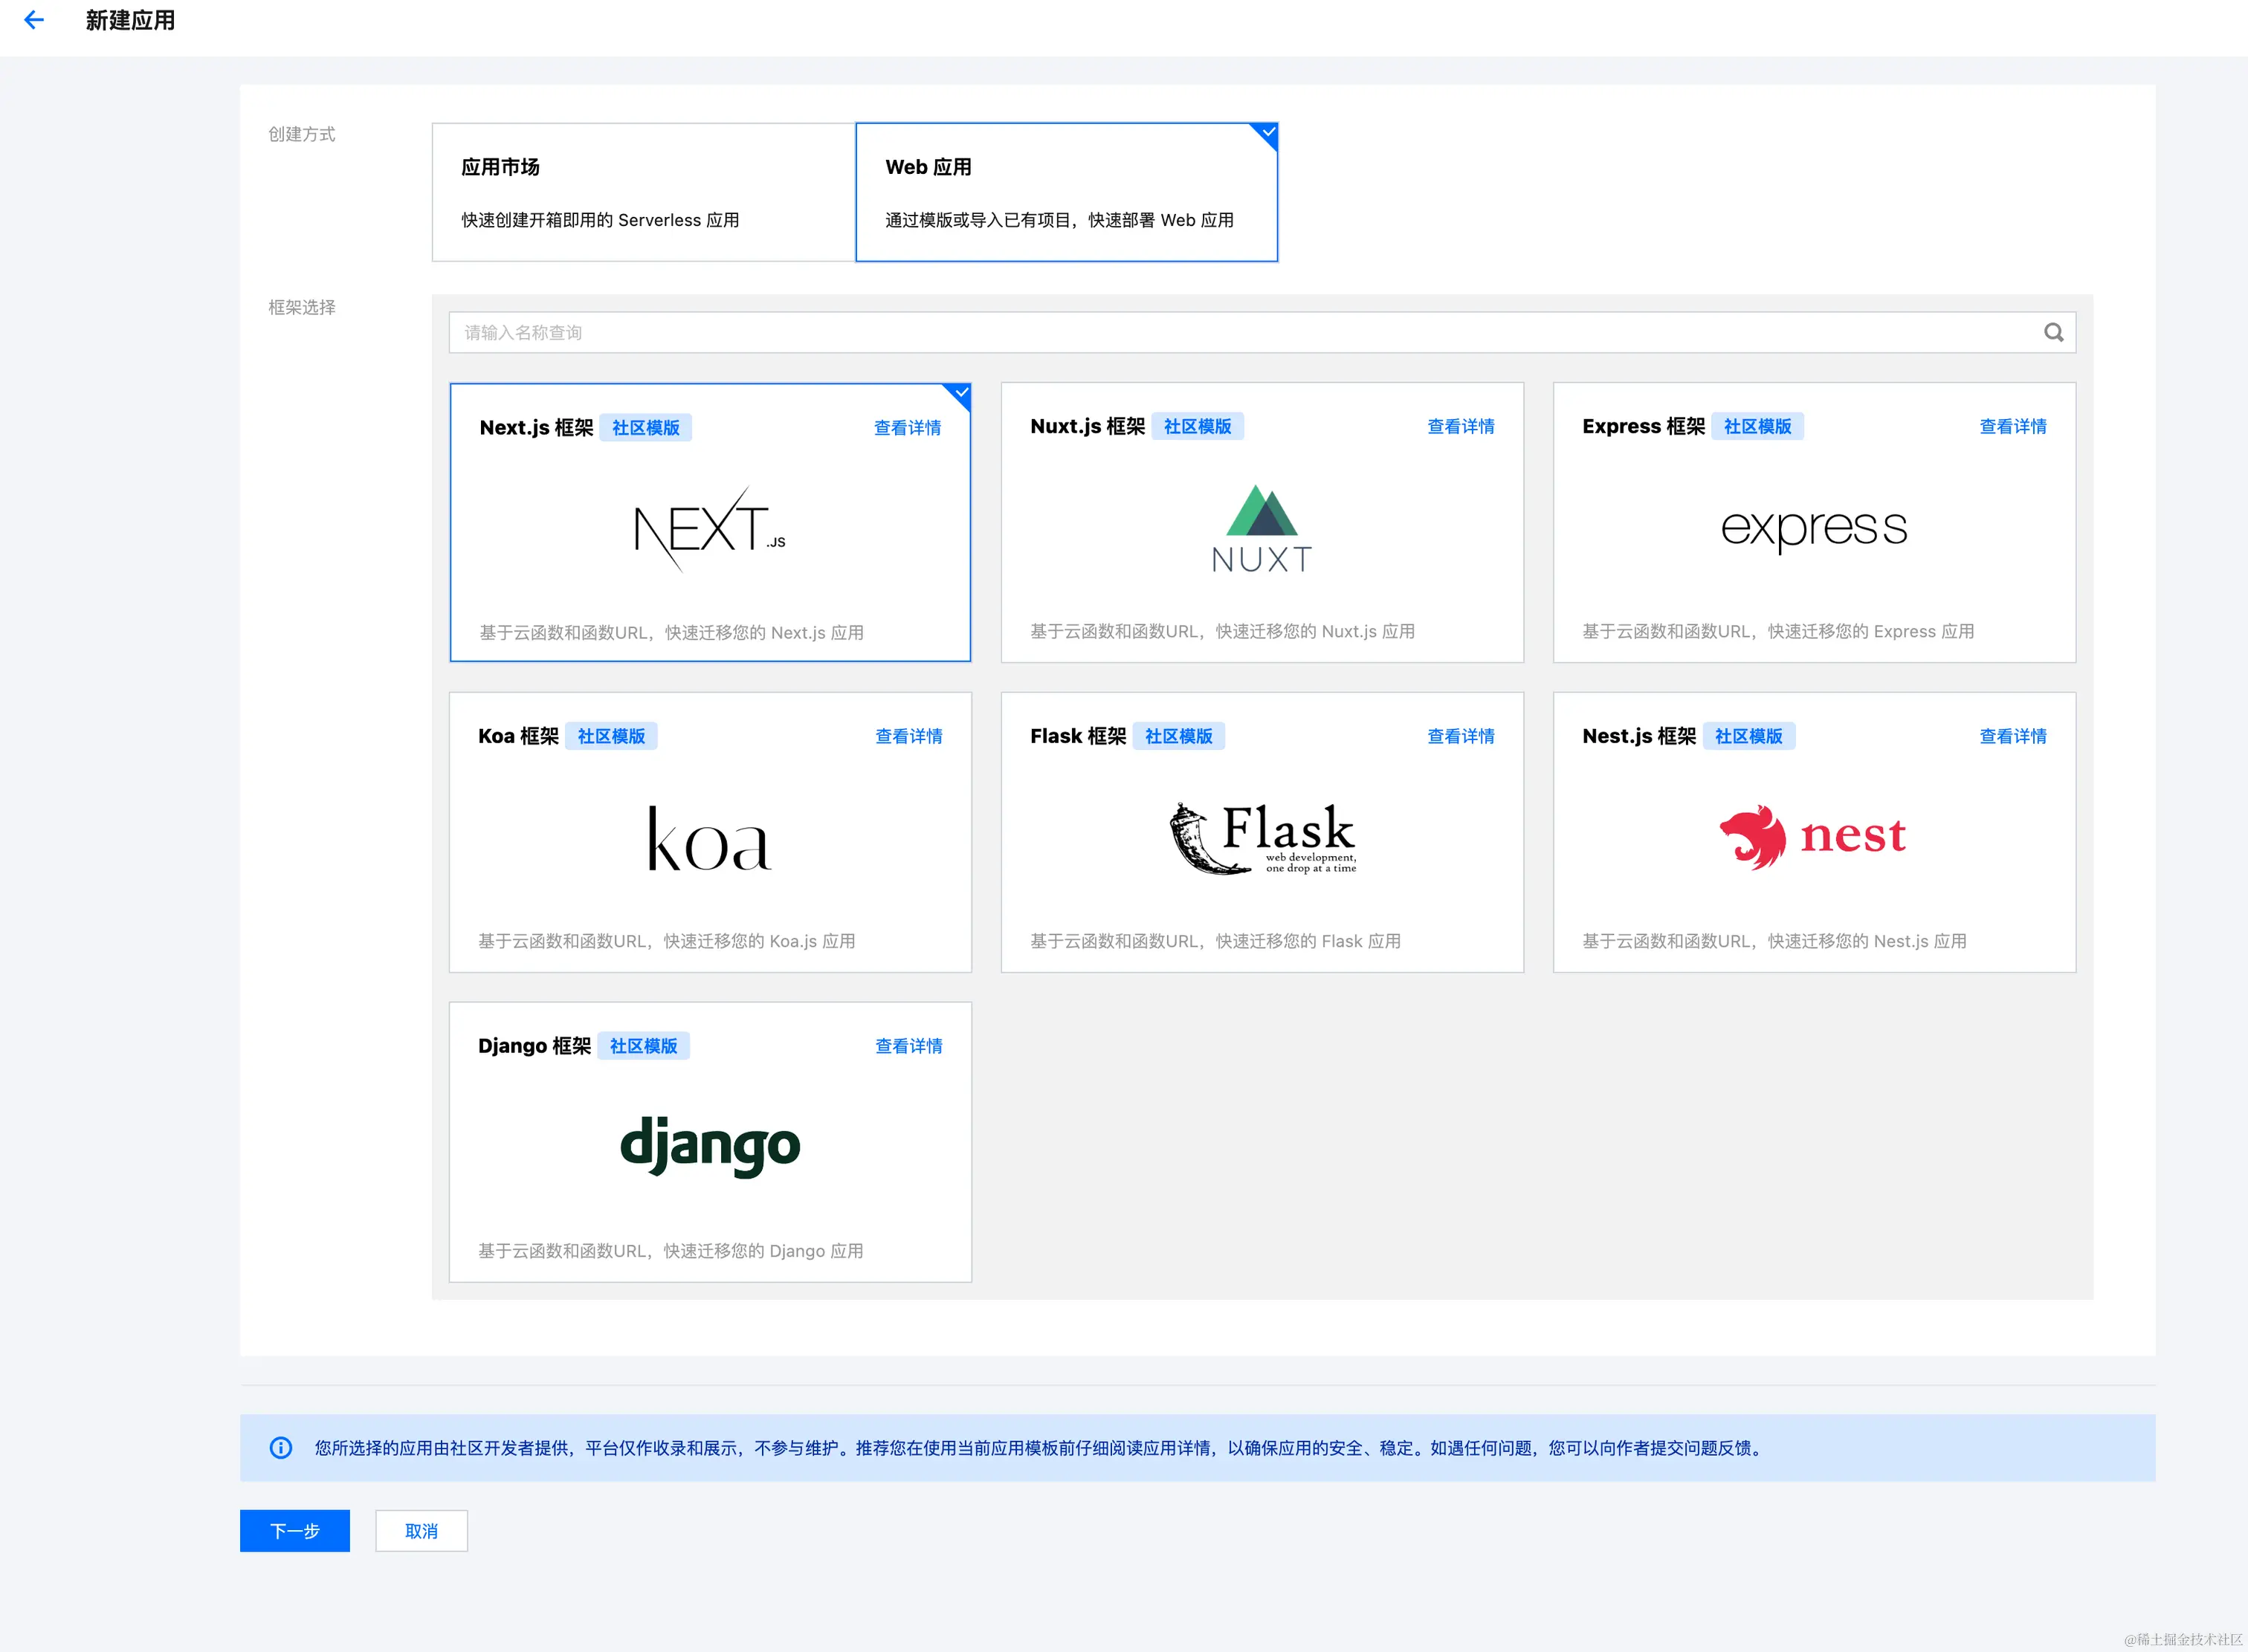Open 查看详情 for the Django framework
The image size is (2248, 1652).
point(908,1046)
